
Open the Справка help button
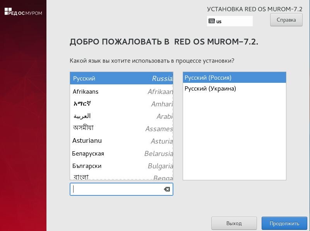[286, 20]
